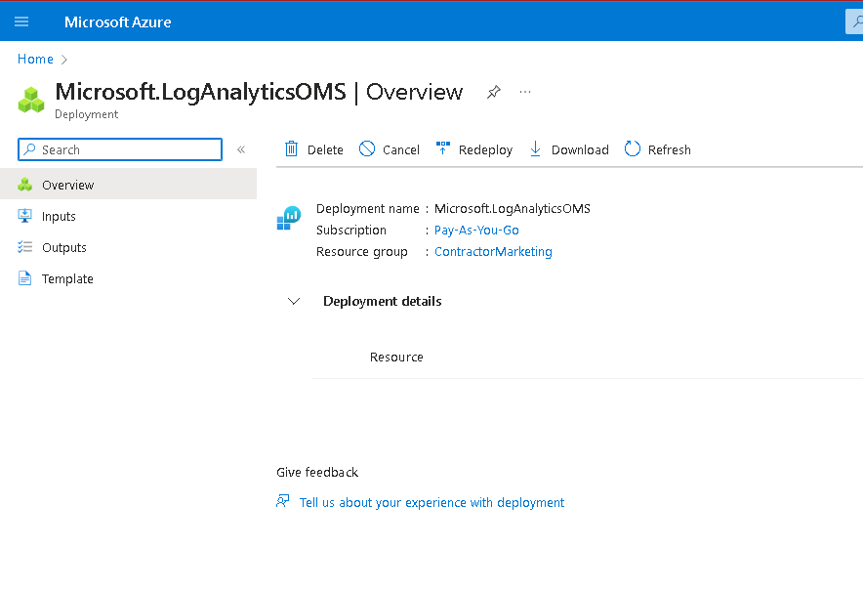The width and height of the screenshot is (863, 590).
Task: Click the Cancel circle-slash icon
Action: pyautogui.click(x=366, y=148)
